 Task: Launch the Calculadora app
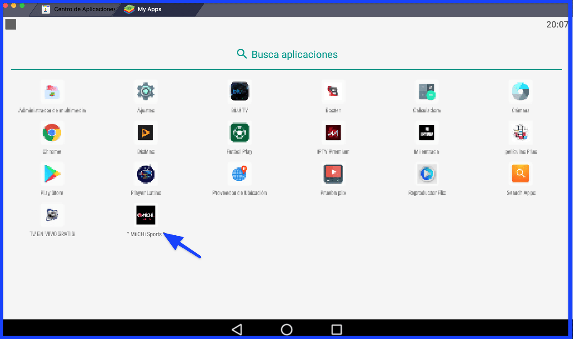[427, 91]
